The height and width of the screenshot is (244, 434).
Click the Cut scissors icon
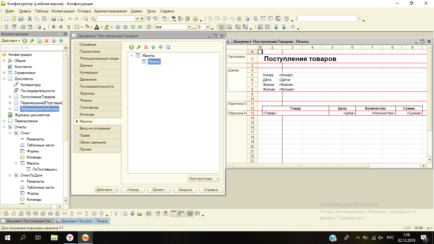[x=30, y=19]
